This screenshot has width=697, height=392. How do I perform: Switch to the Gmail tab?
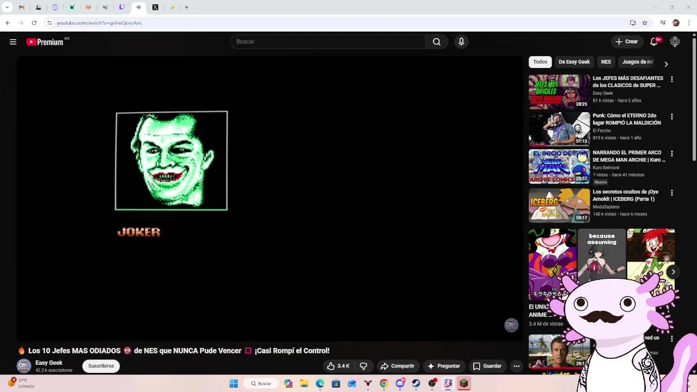[21, 8]
